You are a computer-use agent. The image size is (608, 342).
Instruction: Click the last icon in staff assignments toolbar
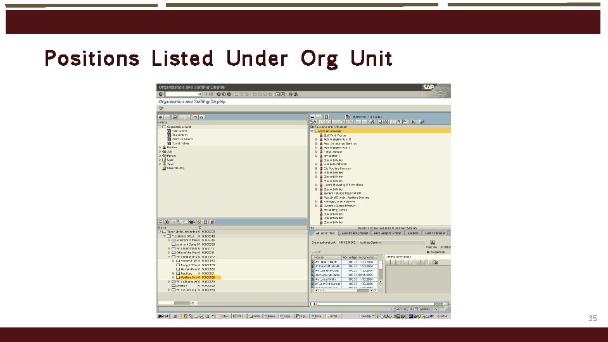(422, 122)
